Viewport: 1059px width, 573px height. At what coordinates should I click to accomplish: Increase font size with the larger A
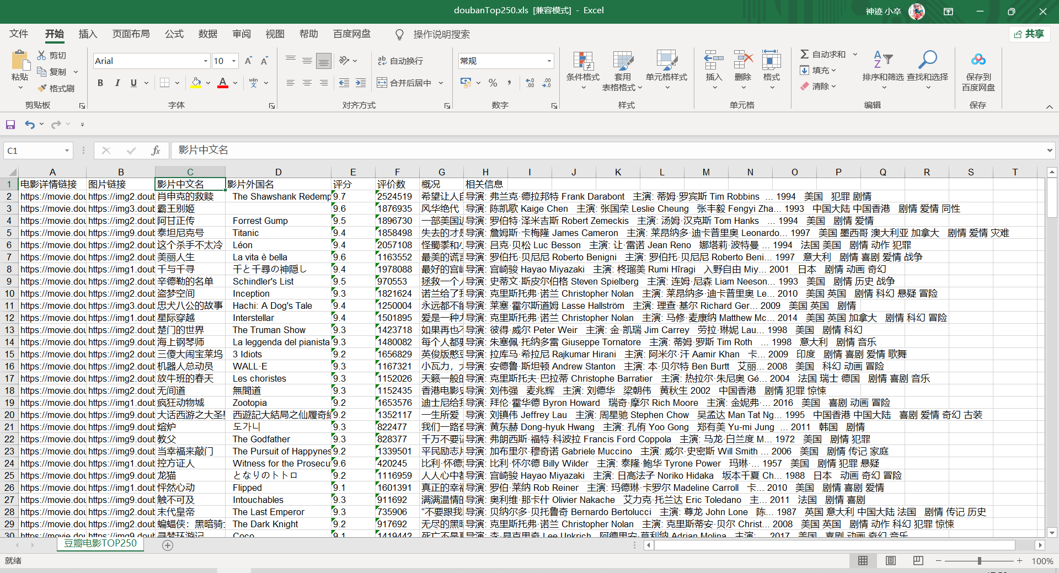[x=248, y=61]
